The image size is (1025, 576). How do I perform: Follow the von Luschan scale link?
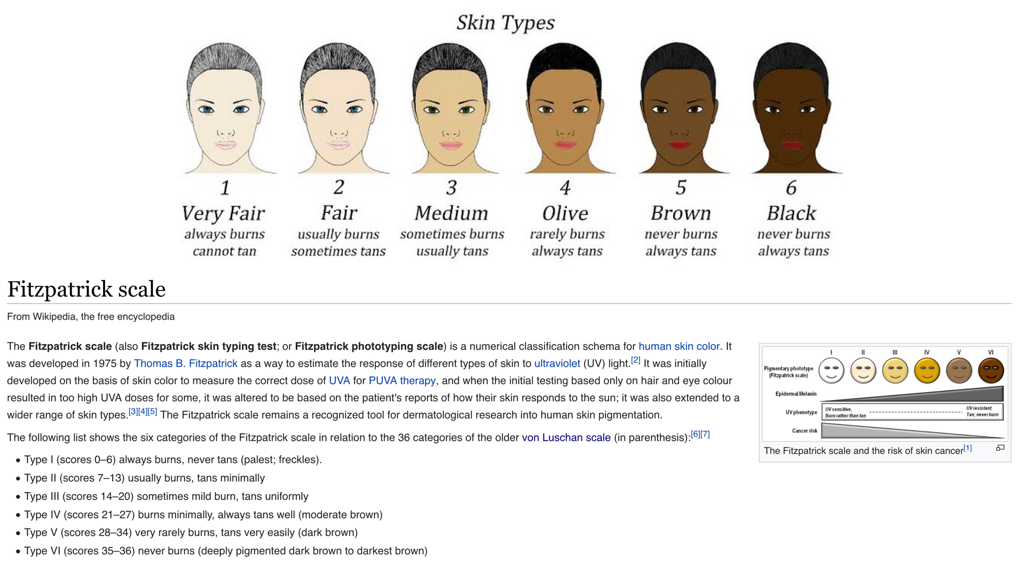tap(566, 437)
